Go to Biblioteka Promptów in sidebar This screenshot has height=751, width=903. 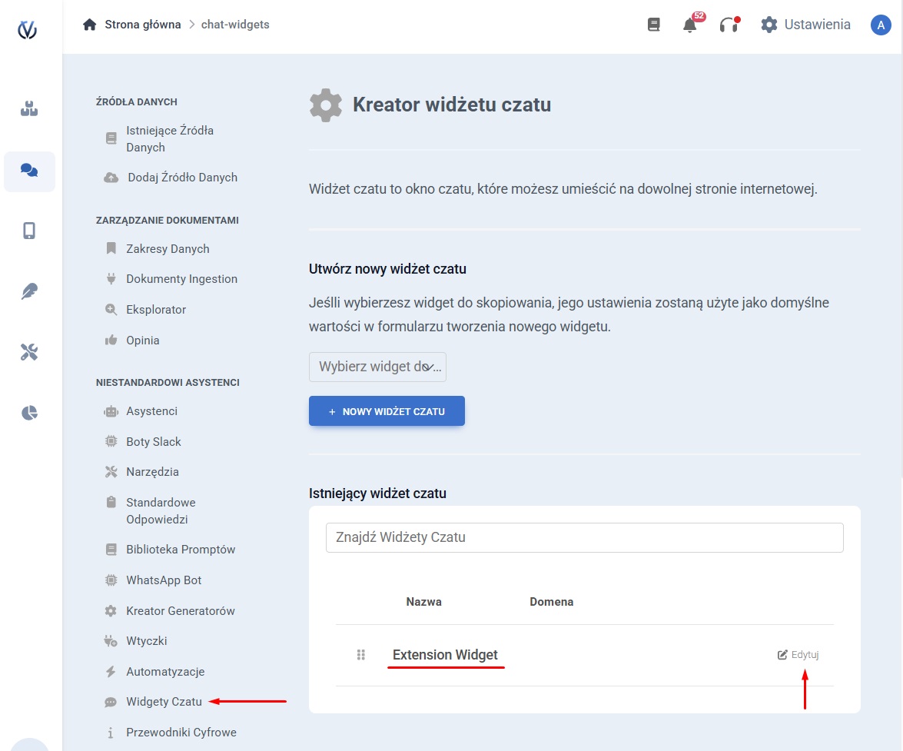[x=181, y=550]
